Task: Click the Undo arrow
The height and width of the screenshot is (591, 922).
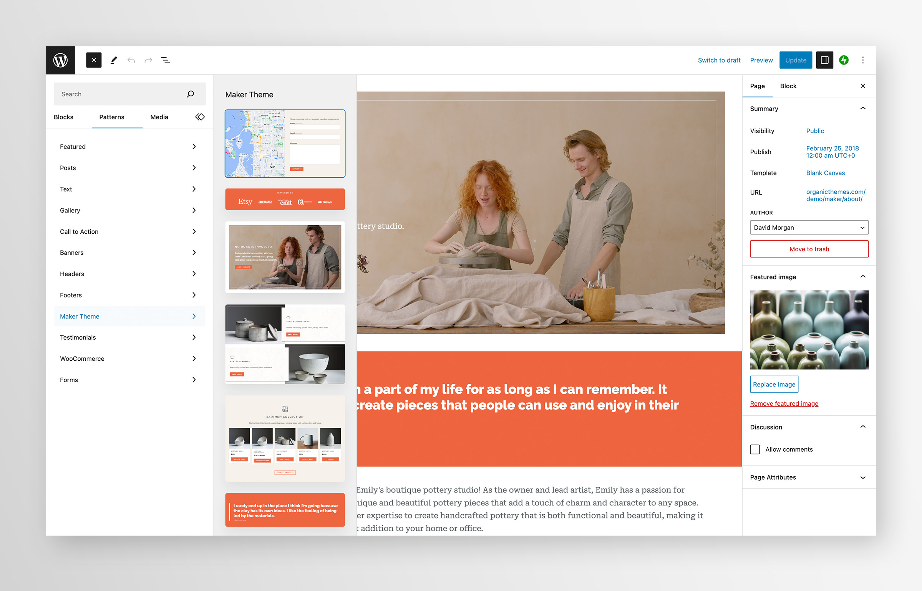Action: 131,60
